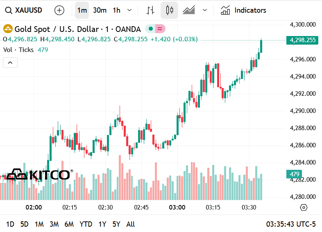This screenshot has width=322, height=232.
Task: Select the 1m timeframe
Action: (x=82, y=10)
